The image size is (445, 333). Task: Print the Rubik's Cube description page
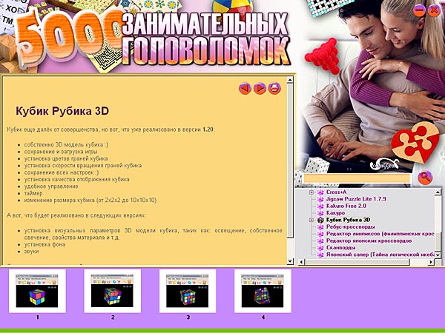point(274,89)
